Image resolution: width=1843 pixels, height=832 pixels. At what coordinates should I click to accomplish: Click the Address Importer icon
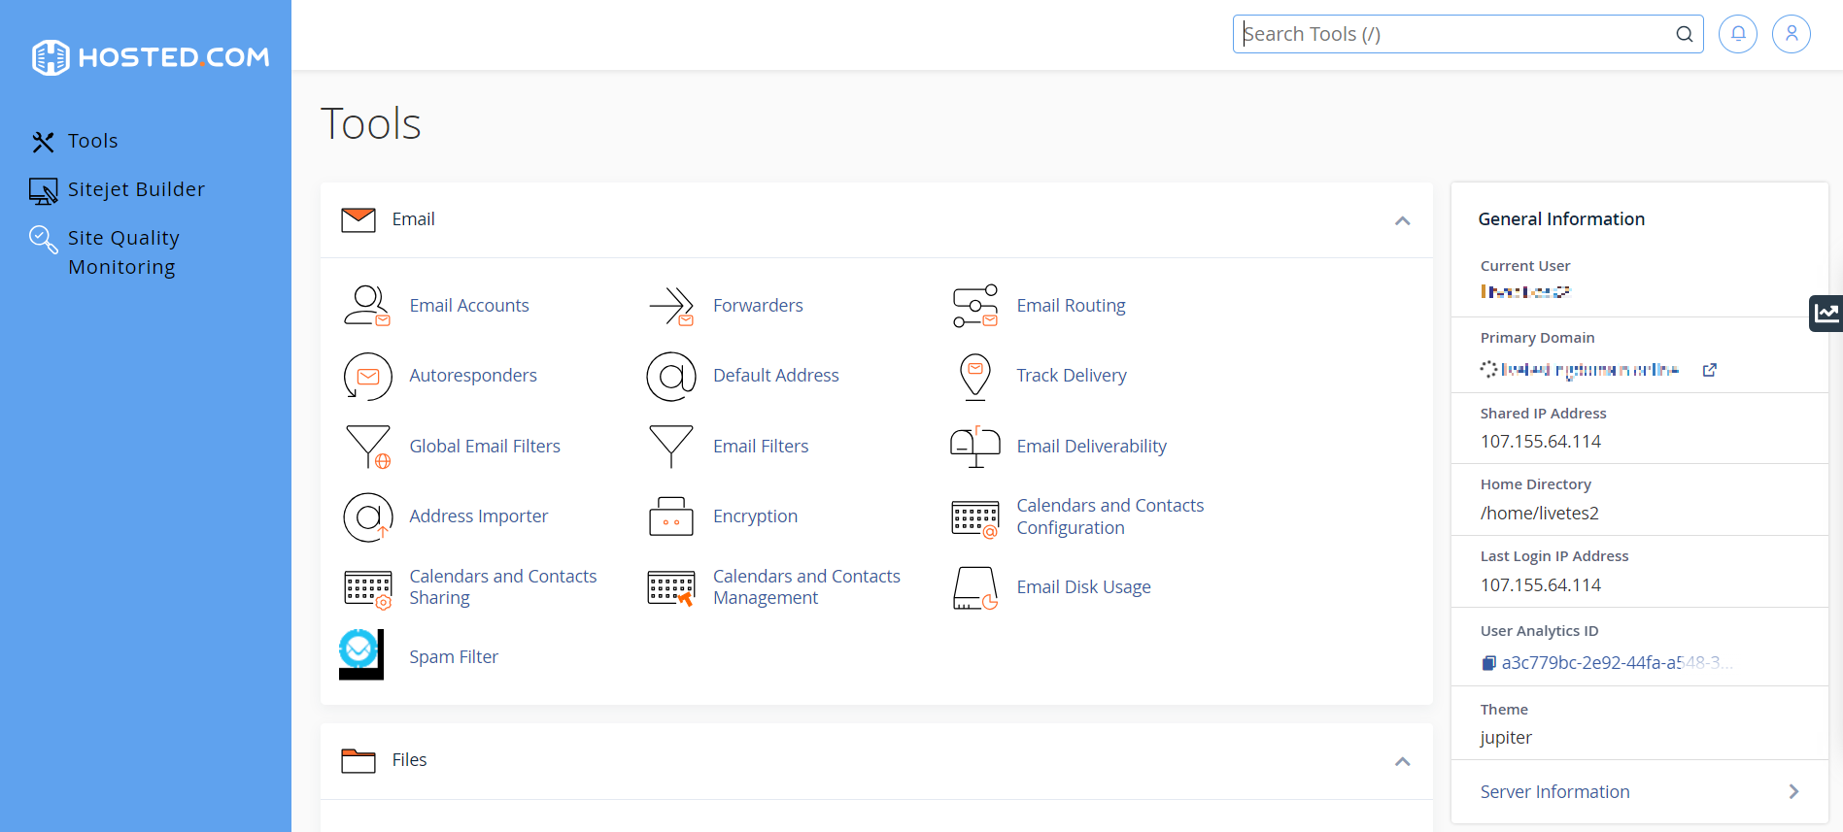pos(367,516)
